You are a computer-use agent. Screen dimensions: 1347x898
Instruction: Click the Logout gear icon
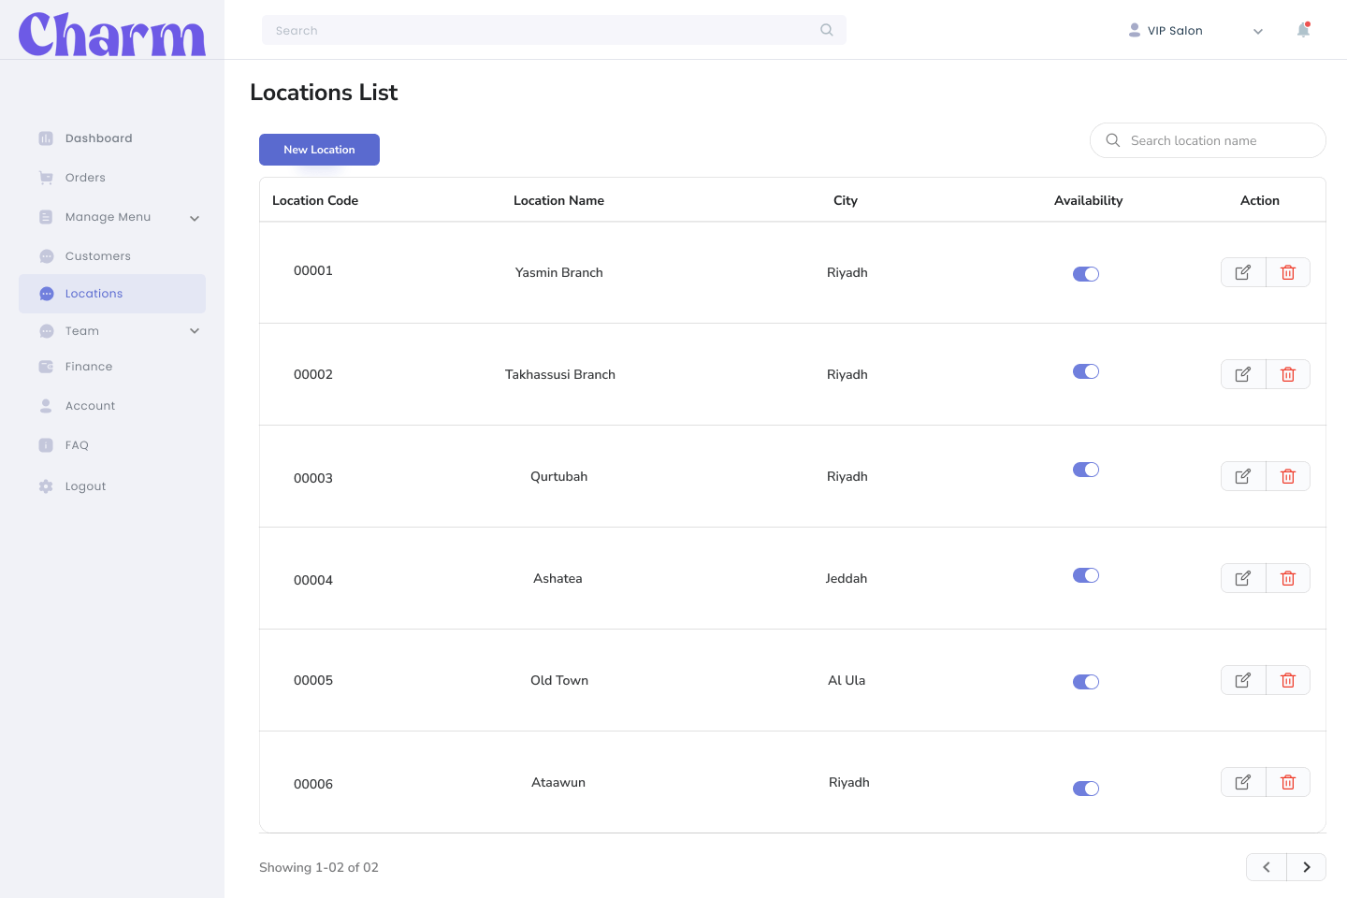click(46, 486)
